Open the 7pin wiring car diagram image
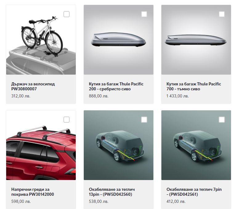Viewport: 235px width, 209px height. click(196, 145)
